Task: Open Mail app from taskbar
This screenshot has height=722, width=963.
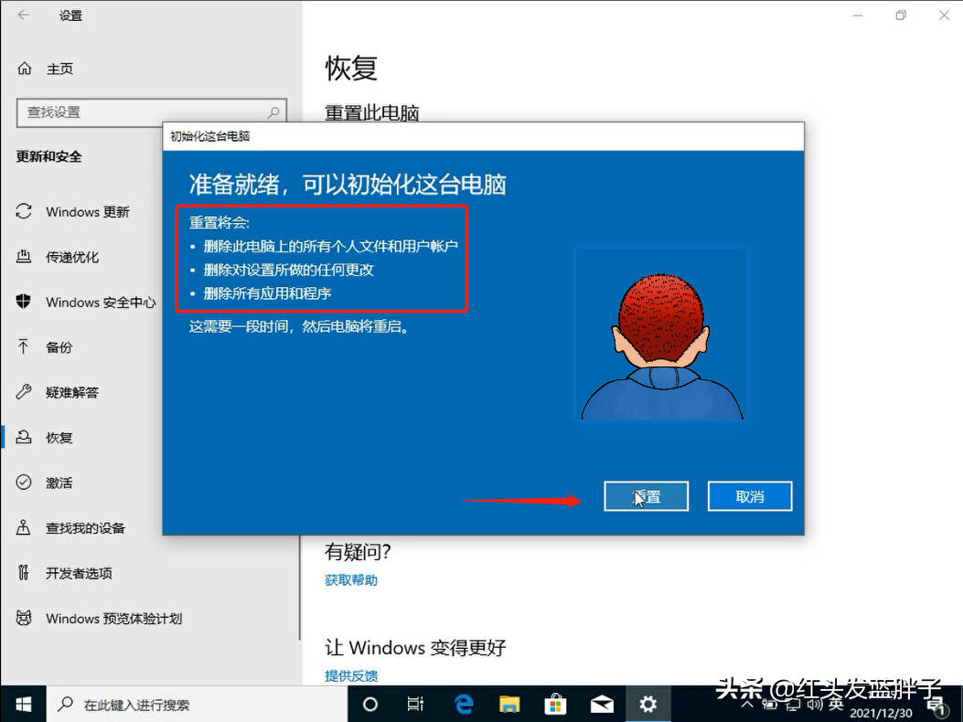Action: tap(602, 705)
